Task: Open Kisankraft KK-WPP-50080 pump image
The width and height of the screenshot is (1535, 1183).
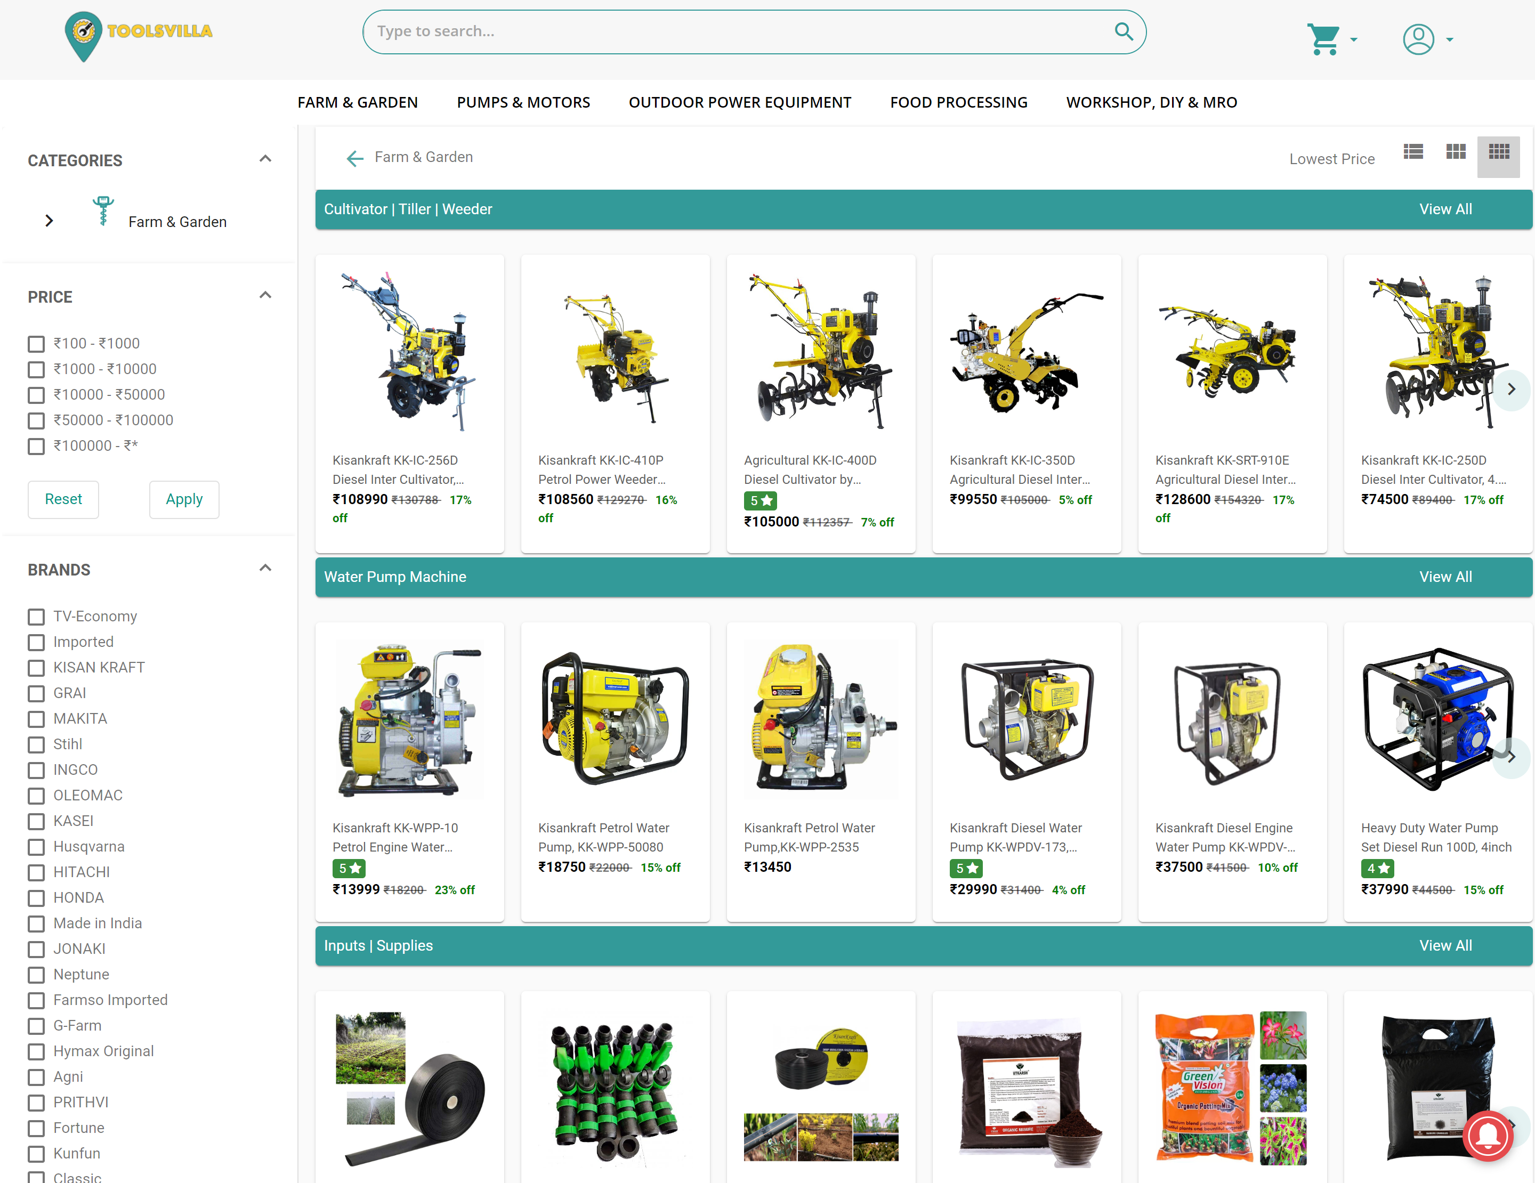Action: click(x=615, y=719)
